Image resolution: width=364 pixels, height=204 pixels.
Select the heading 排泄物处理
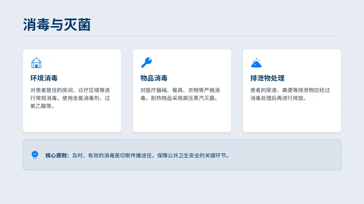(267, 78)
